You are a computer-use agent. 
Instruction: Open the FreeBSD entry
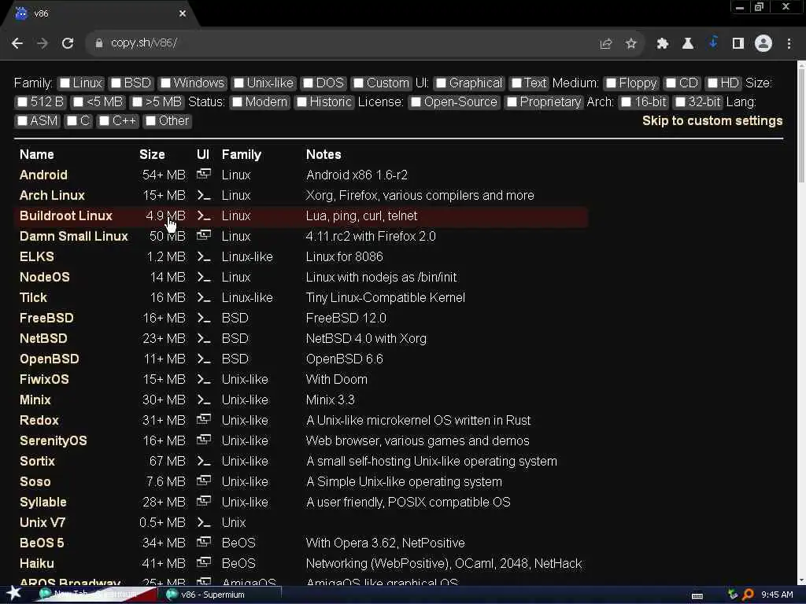coord(46,318)
